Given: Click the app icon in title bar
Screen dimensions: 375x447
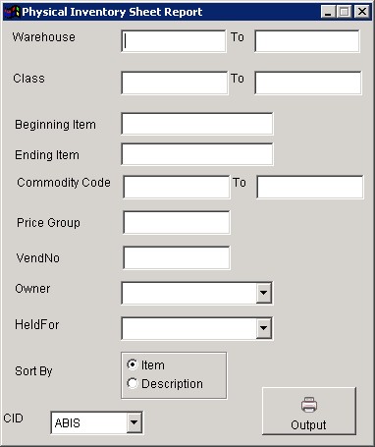Looking at the screenshot, I should click(12, 12).
